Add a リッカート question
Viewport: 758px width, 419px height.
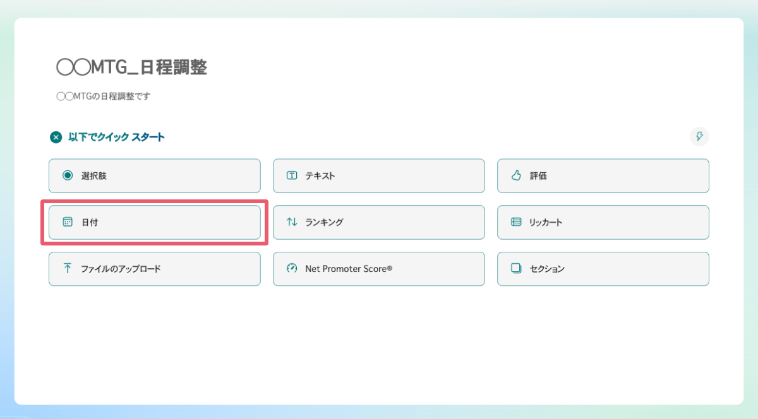pos(603,222)
